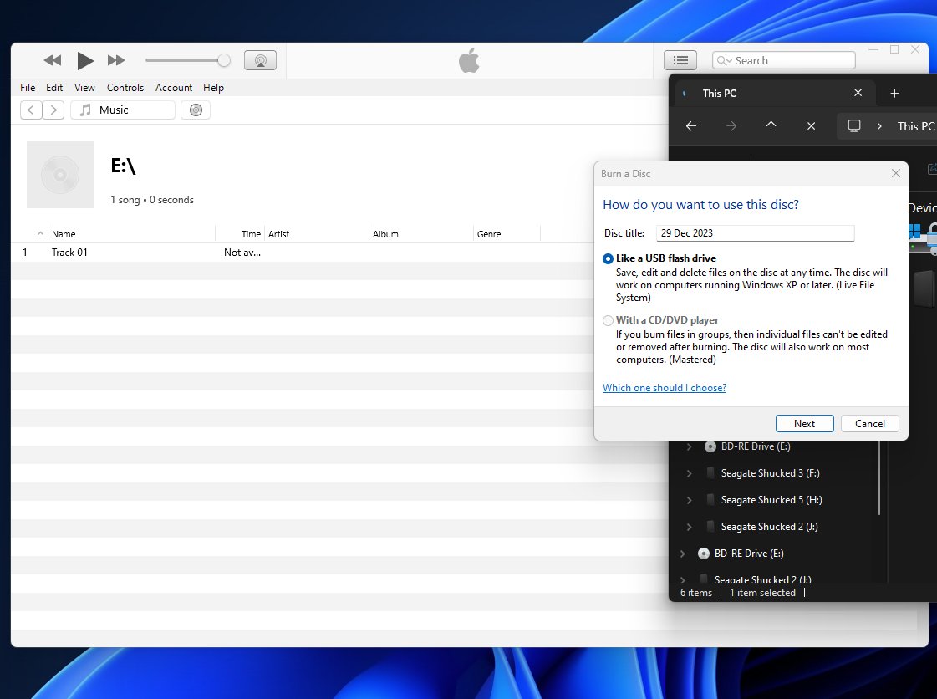This screenshot has height=699, width=937.
Task: Click the Disc title text field
Action: 756,233
